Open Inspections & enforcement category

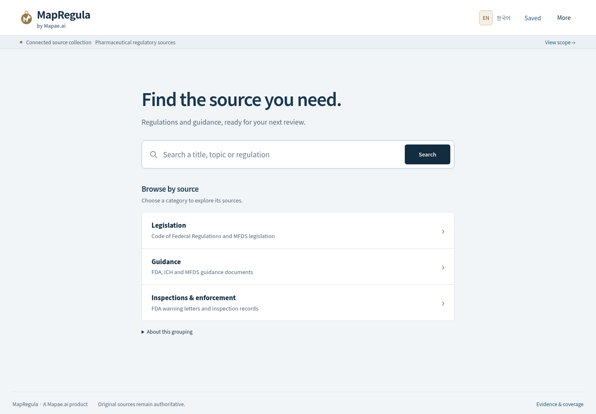tap(298, 303)
